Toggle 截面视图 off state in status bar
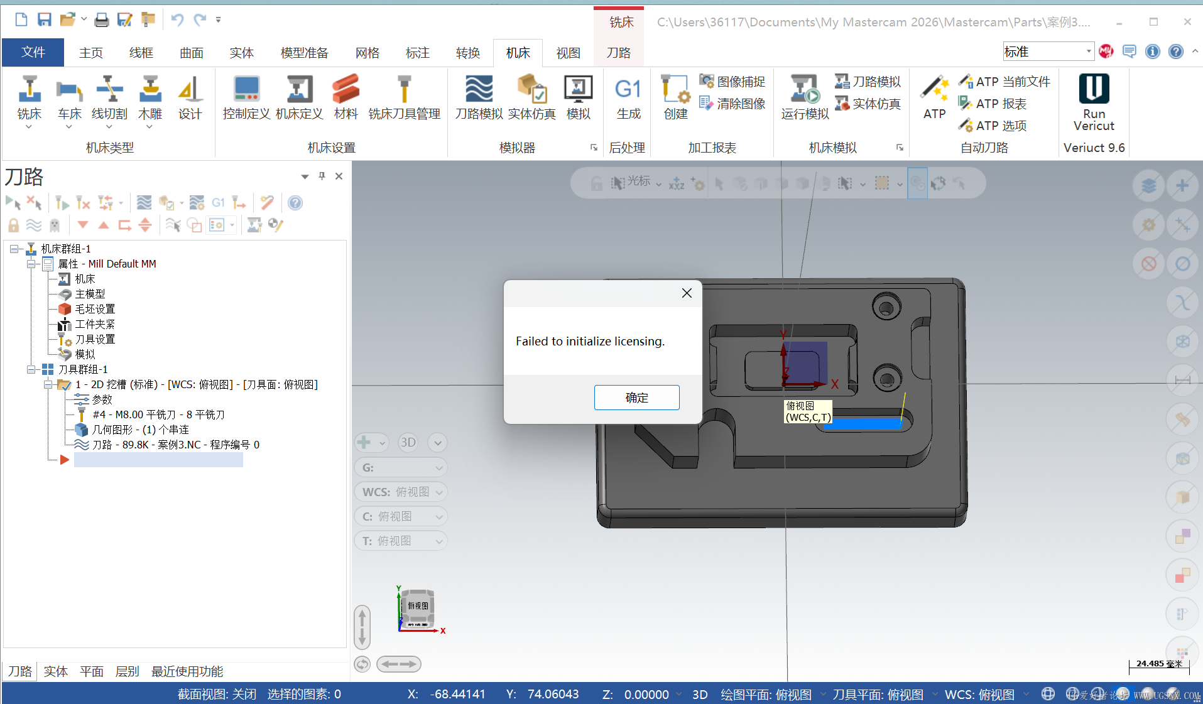Viewport: 1203px width, 704px height. point(217,694)
